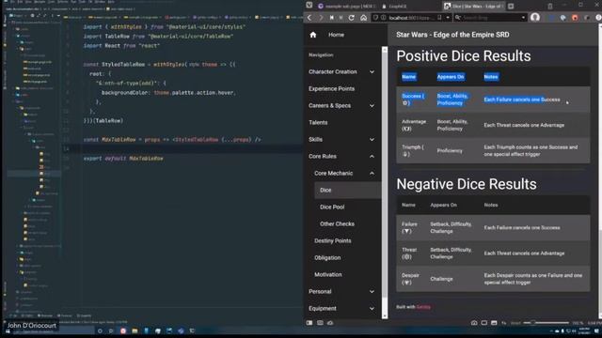Open the browser home page icon
Screen dimensions: 602x338
click(x=363, y=18)
